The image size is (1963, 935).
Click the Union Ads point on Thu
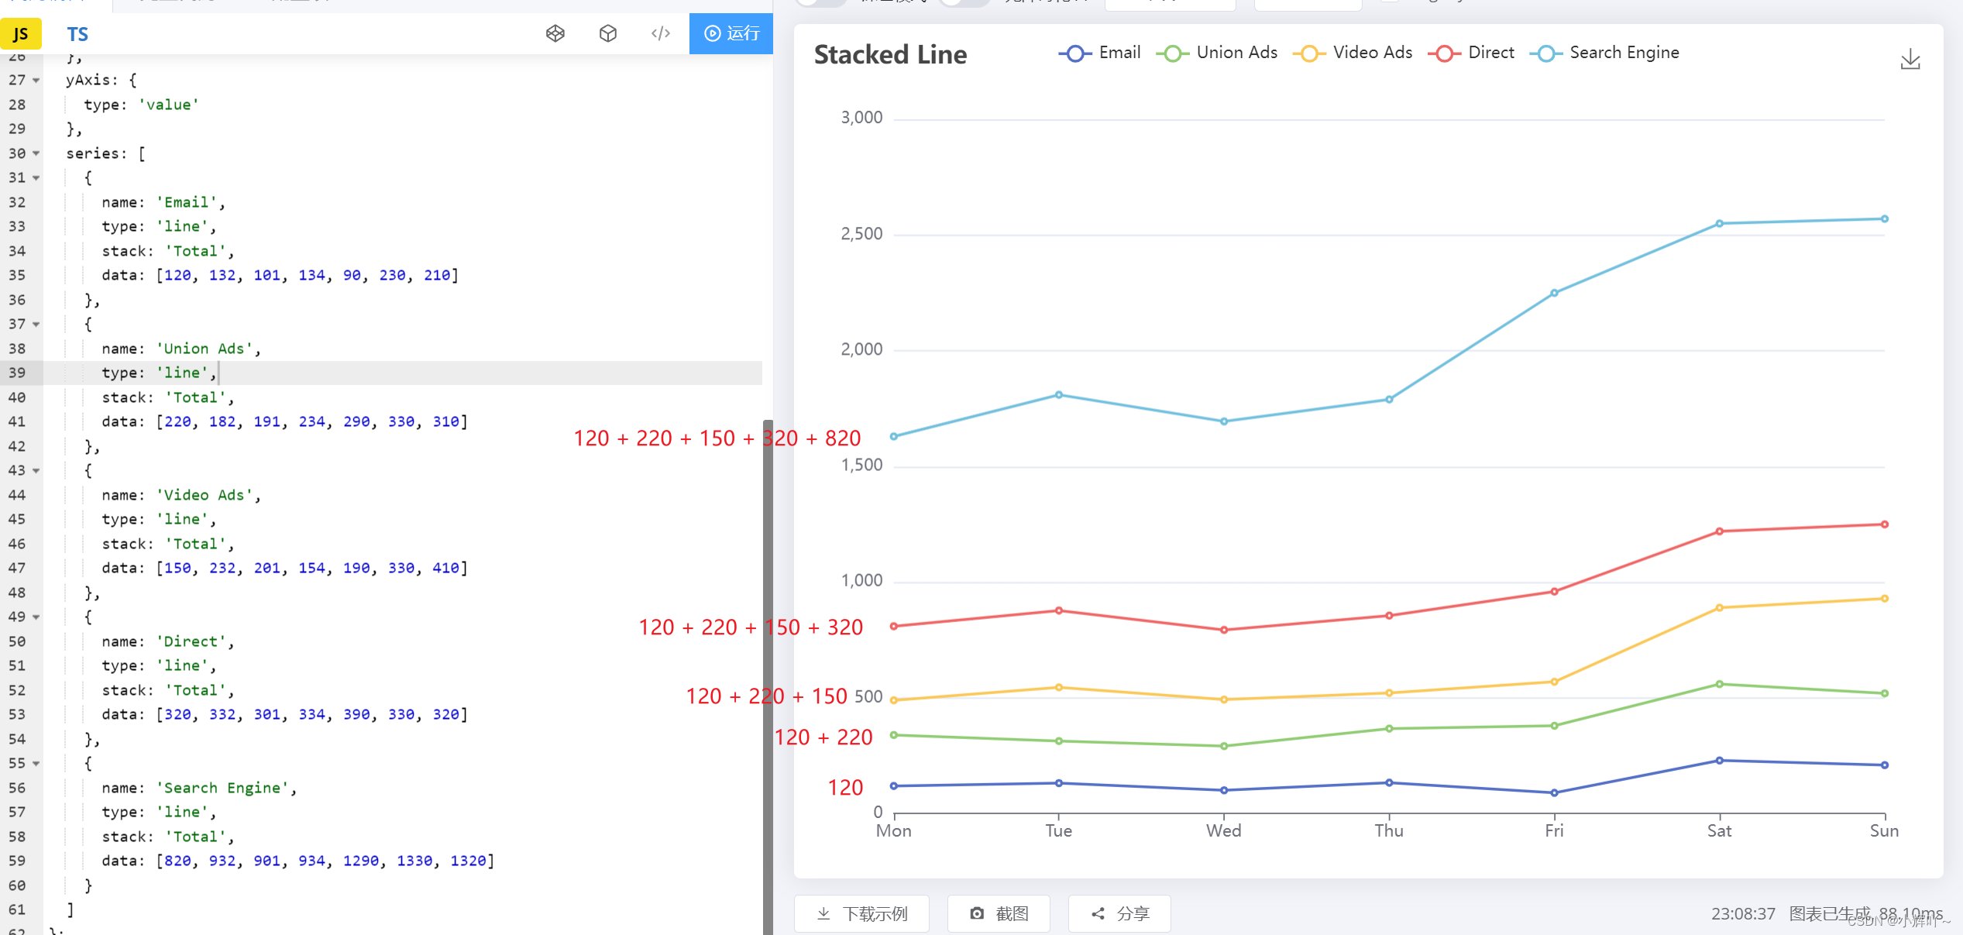tap(1389, 728)
